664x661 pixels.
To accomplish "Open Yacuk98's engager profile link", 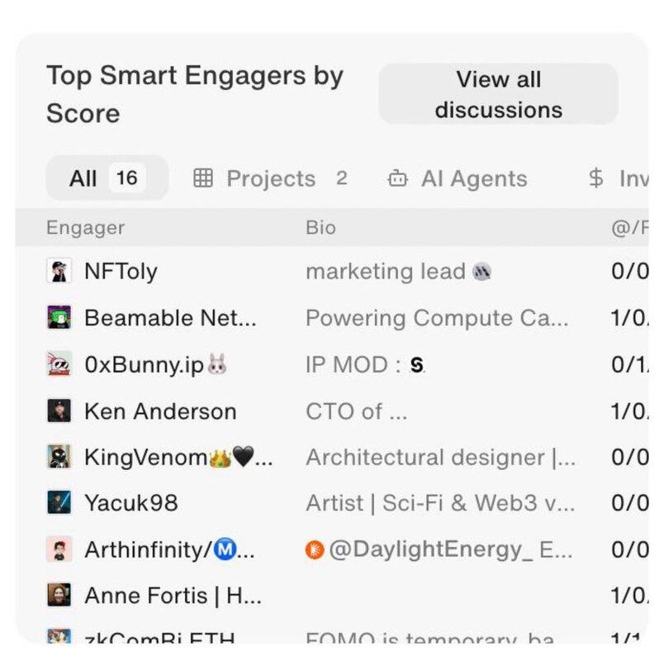I will pyautogui.click(x=130, y=503).
